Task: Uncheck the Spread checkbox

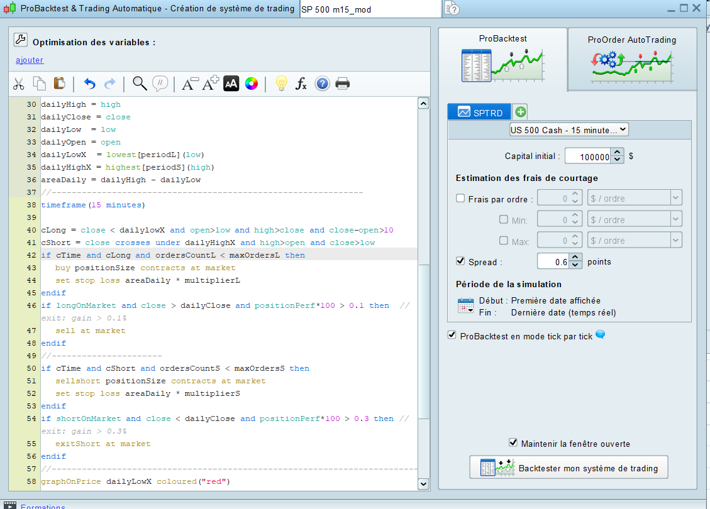Action: pos(460,262)
